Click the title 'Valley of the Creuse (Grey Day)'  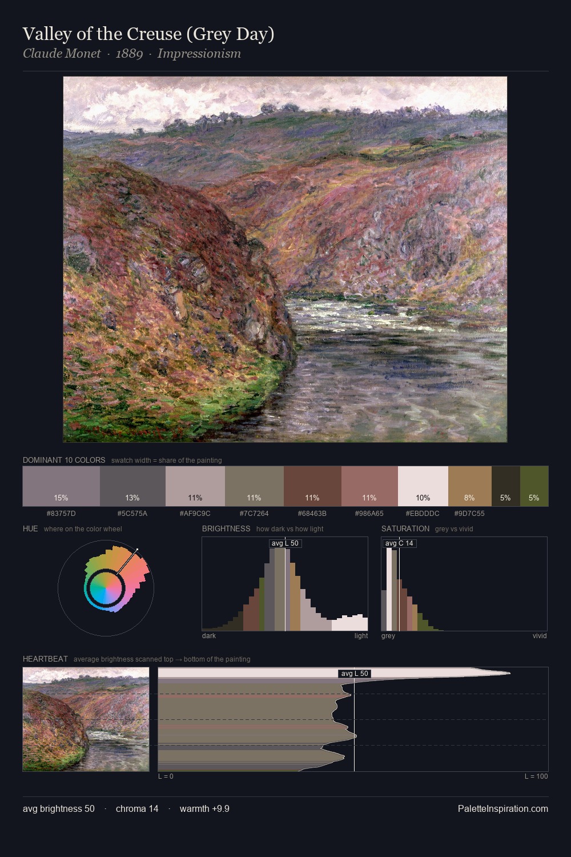pos(148,34)
